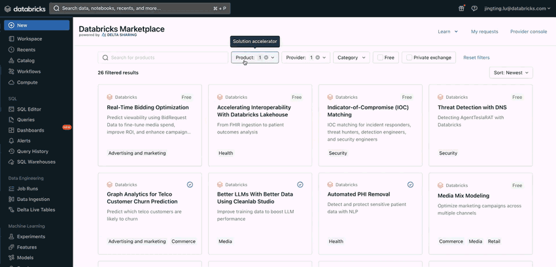The height and width of the screenshot is (267, 556).
Task: Click the Reset filters link
Action: 476,58
